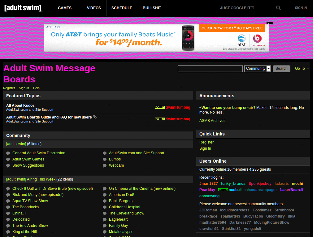This screenshot has height=237, width=317.
Task: Click speech bubble icon next to Bumps
Action: click(105, 160)
